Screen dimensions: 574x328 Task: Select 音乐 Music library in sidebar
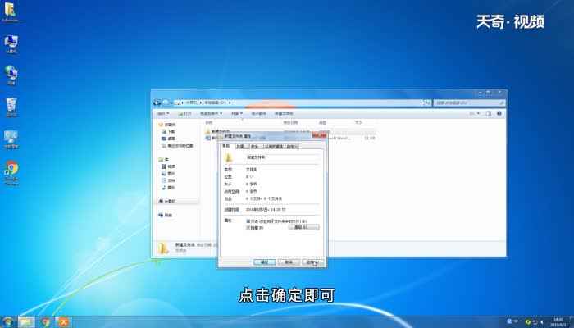(x=168, y=188)
